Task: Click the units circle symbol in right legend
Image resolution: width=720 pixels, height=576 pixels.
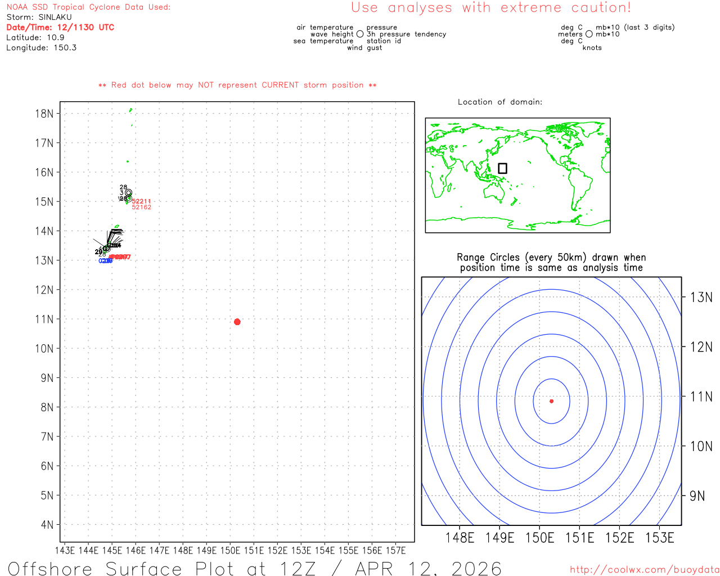Action: pos(589,34)
